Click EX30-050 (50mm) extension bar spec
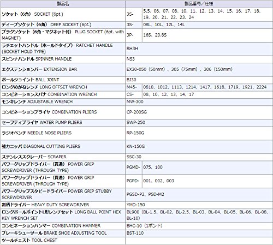 pos(199,69)
